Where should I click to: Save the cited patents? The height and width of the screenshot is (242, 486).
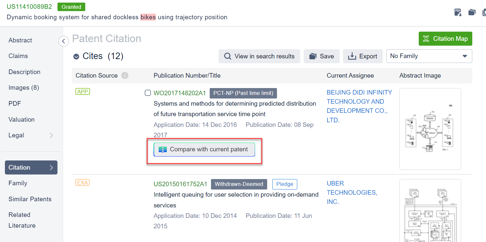pos(321,56)
